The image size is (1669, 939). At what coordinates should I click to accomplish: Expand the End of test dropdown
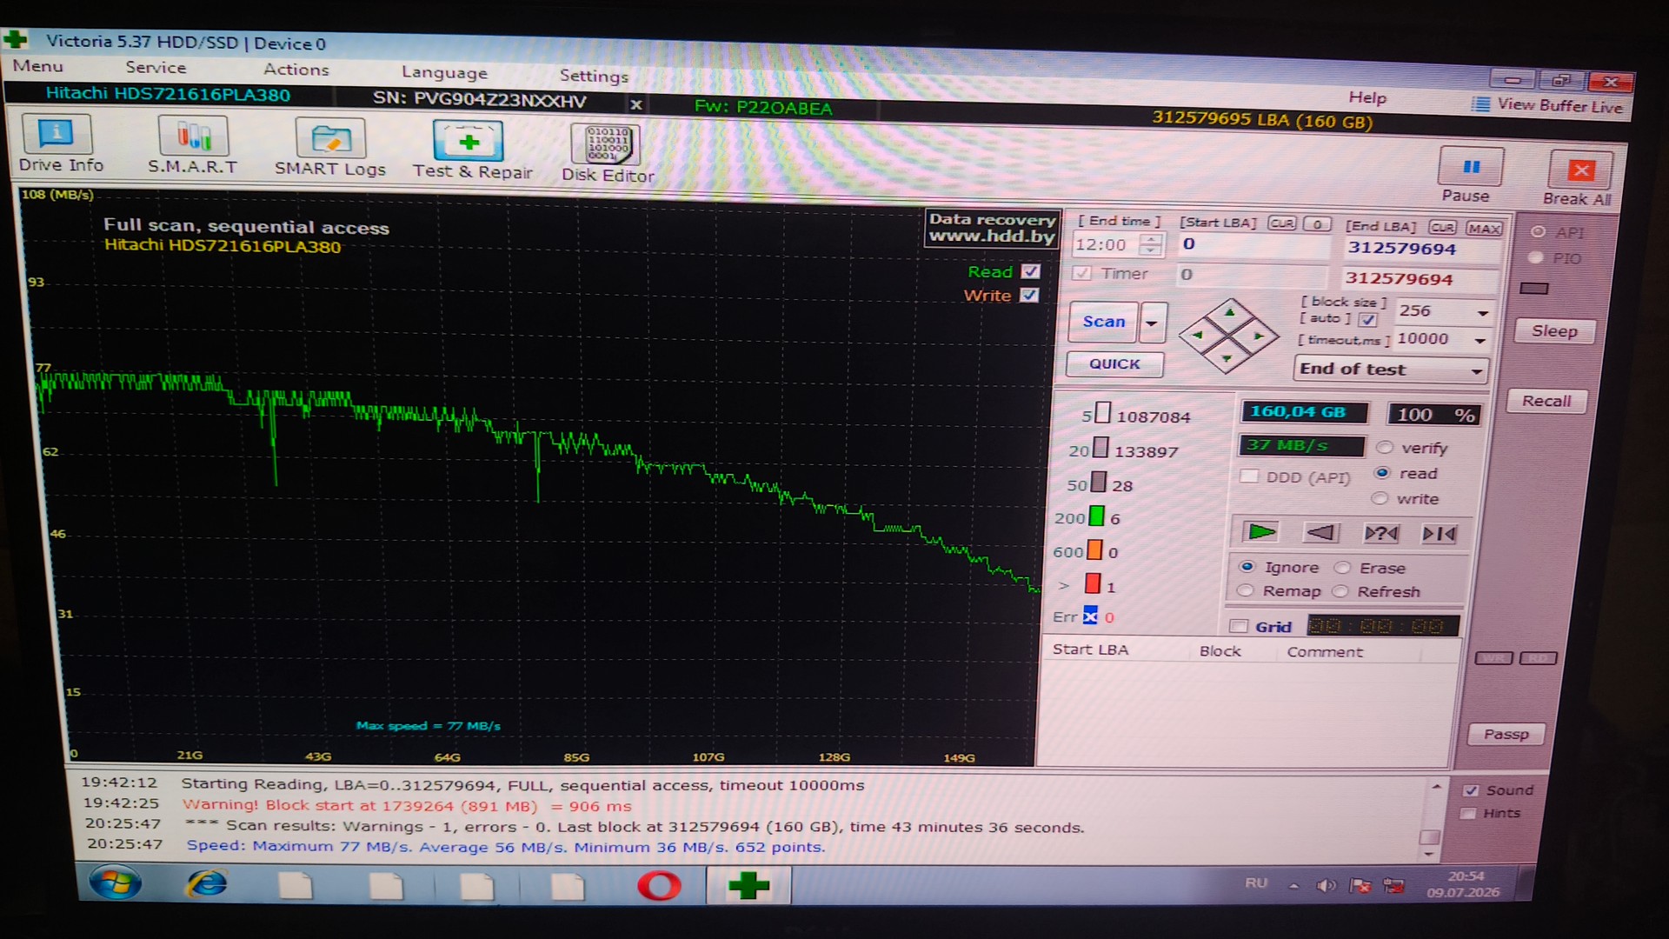[x=1391, y=370]
